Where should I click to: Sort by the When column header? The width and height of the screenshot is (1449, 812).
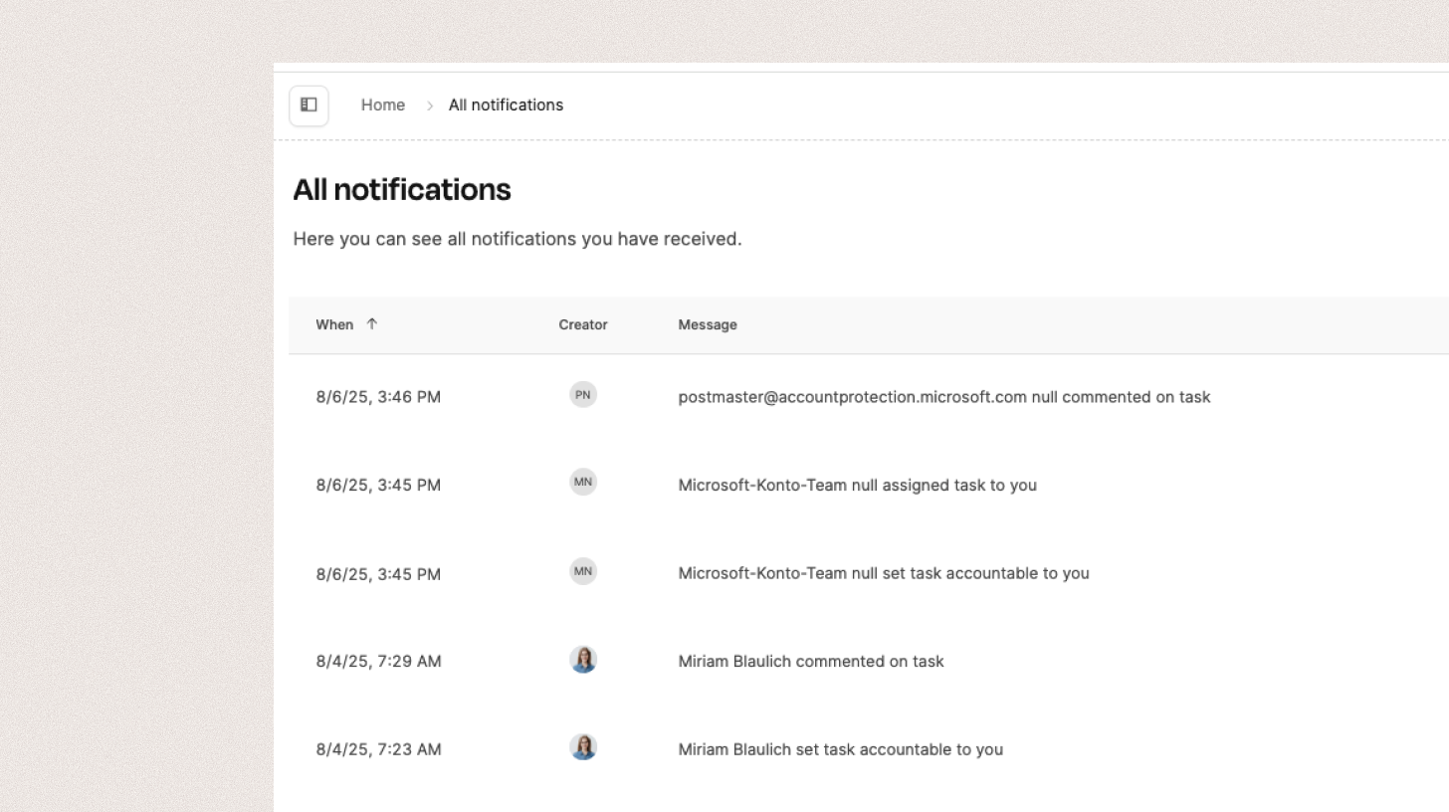pyautogui.click(x=334, y=324)
